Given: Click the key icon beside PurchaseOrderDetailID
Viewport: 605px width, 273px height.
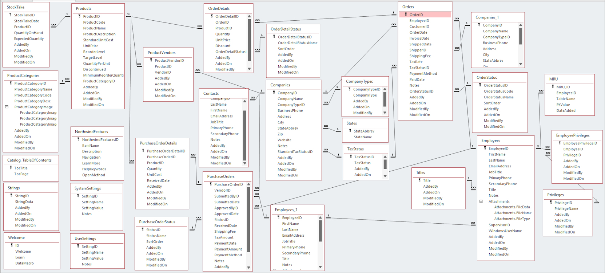Looking at the screenshot, I should 143,151.
